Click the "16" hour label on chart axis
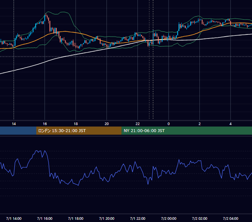 (45, 124)
